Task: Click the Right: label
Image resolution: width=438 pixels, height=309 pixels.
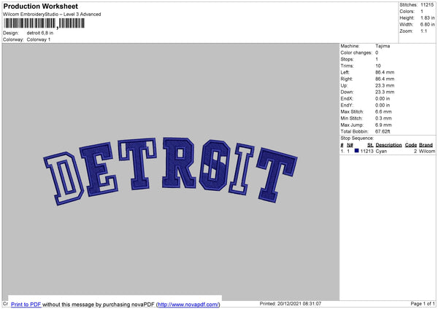Action: click(x=346, y=79)
